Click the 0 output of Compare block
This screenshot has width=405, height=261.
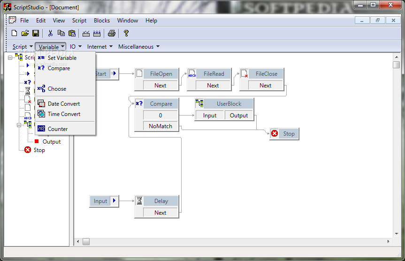160,116
